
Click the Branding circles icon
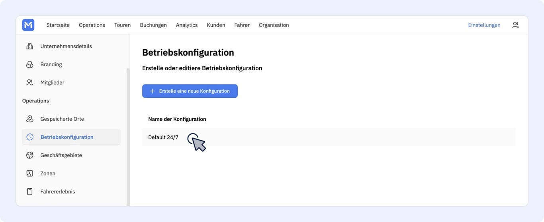[30, 64]
